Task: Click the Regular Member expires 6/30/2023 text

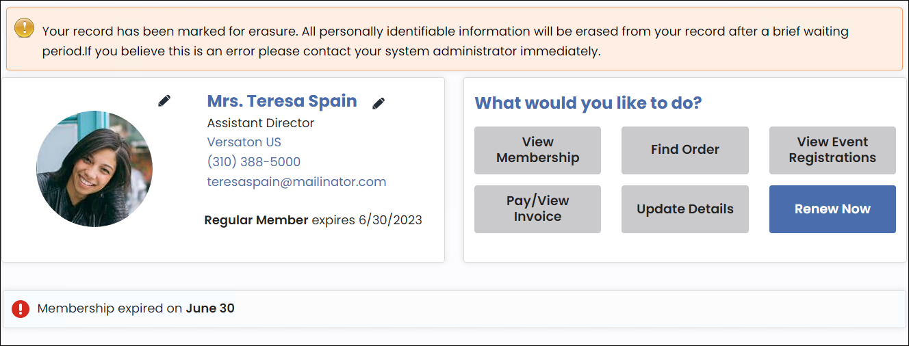Action: click(x=313, y=220)
